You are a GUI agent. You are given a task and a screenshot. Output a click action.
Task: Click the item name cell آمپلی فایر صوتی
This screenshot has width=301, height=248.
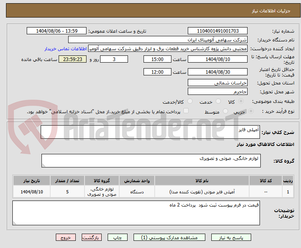[202, 192]
